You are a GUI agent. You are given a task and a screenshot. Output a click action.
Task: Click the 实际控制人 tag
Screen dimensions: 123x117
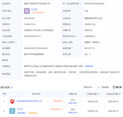[x=22, y=113]
